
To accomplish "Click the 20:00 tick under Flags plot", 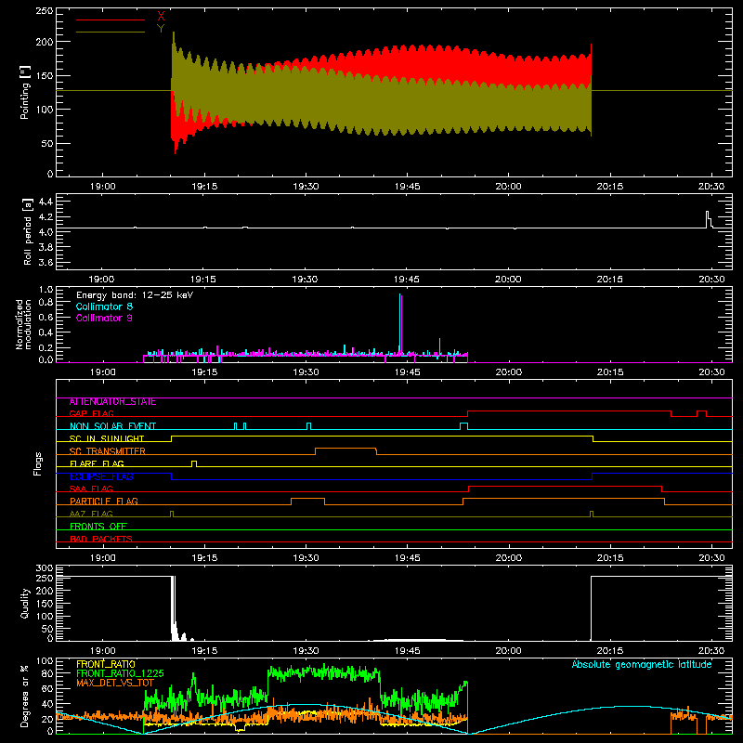I will [x=508, y=558].
